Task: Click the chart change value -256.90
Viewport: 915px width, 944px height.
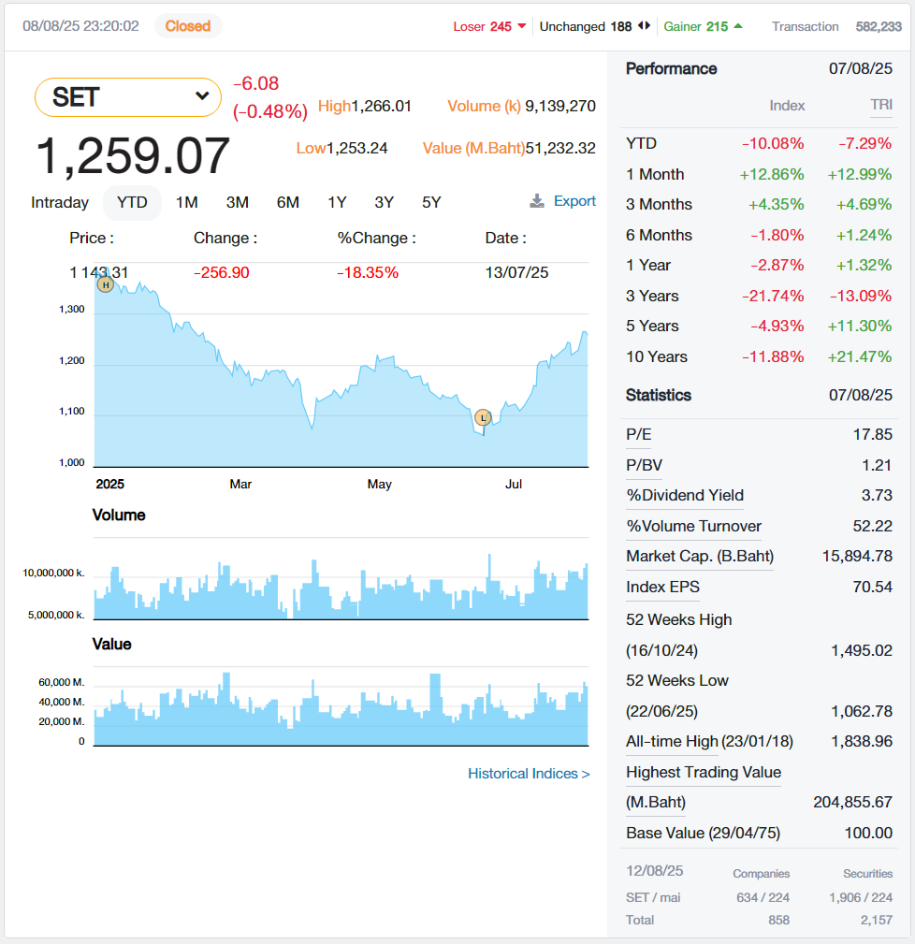Action: click(x=221, y=273)
